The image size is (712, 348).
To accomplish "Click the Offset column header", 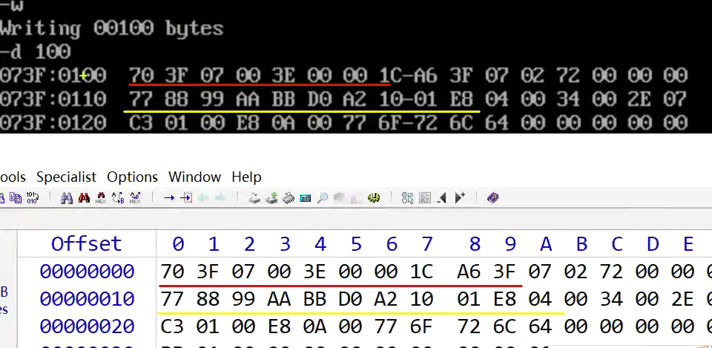I will tap(86, 244).
